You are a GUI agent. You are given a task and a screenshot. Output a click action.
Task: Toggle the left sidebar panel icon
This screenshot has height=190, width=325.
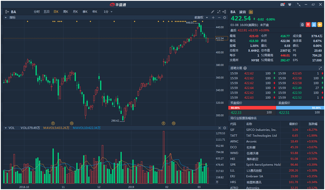click(6, 12)
